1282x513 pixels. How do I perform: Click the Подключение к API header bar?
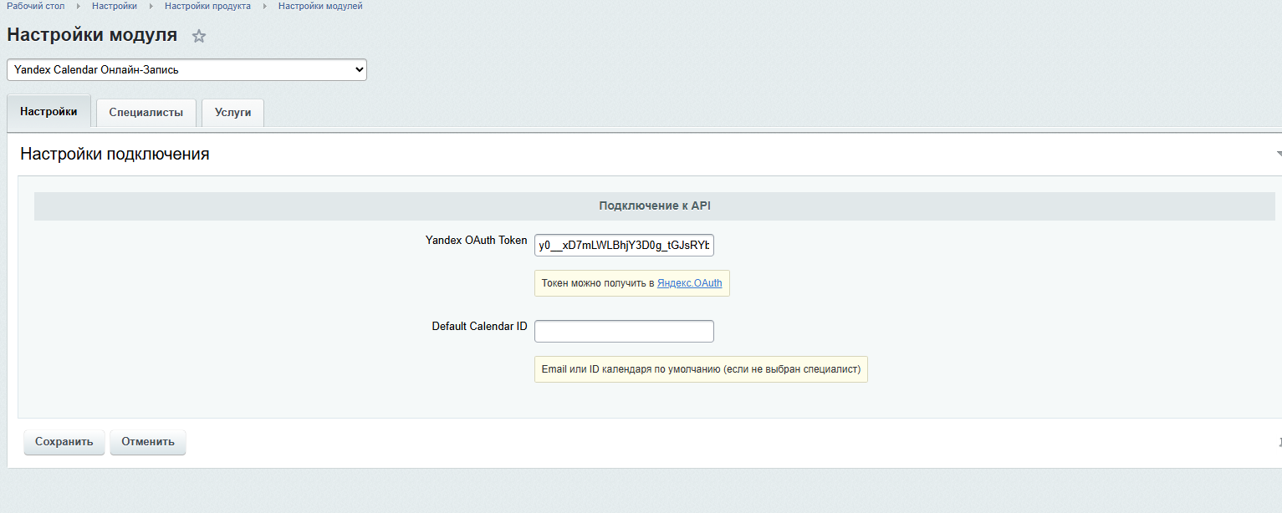point(655,206)
